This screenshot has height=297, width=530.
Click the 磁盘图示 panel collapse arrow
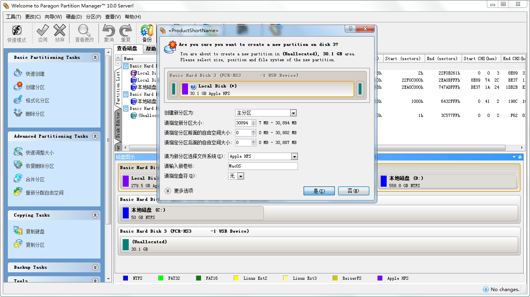click(514, 157)
